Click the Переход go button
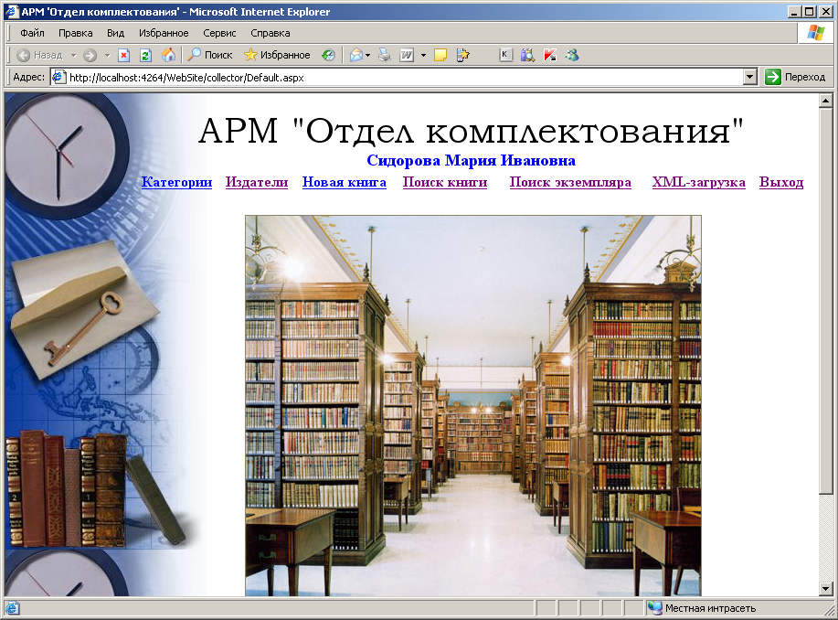This screenshot has height=620, width=838. click(x=795, y=77)
